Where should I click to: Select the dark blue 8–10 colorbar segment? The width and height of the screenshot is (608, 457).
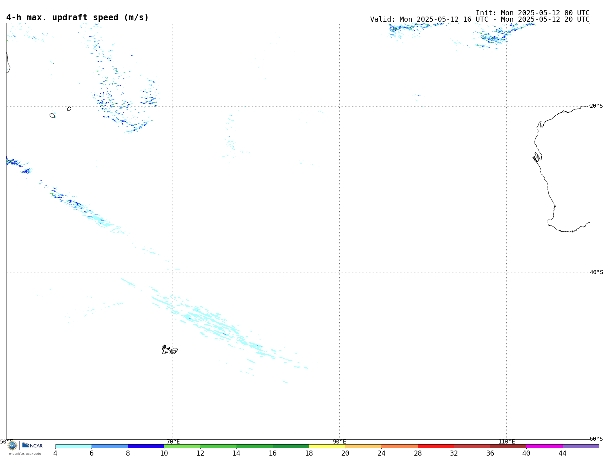(x=146, y=446)
